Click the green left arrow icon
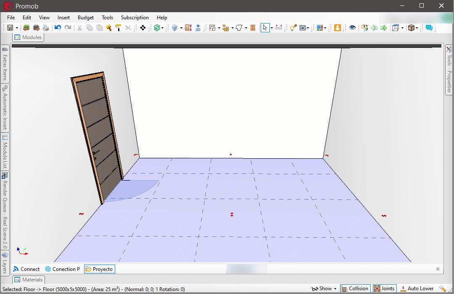 (374, 28)
